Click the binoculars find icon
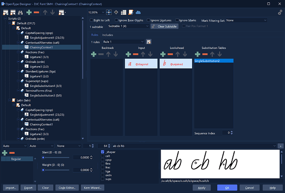 (x=20, y=12)
